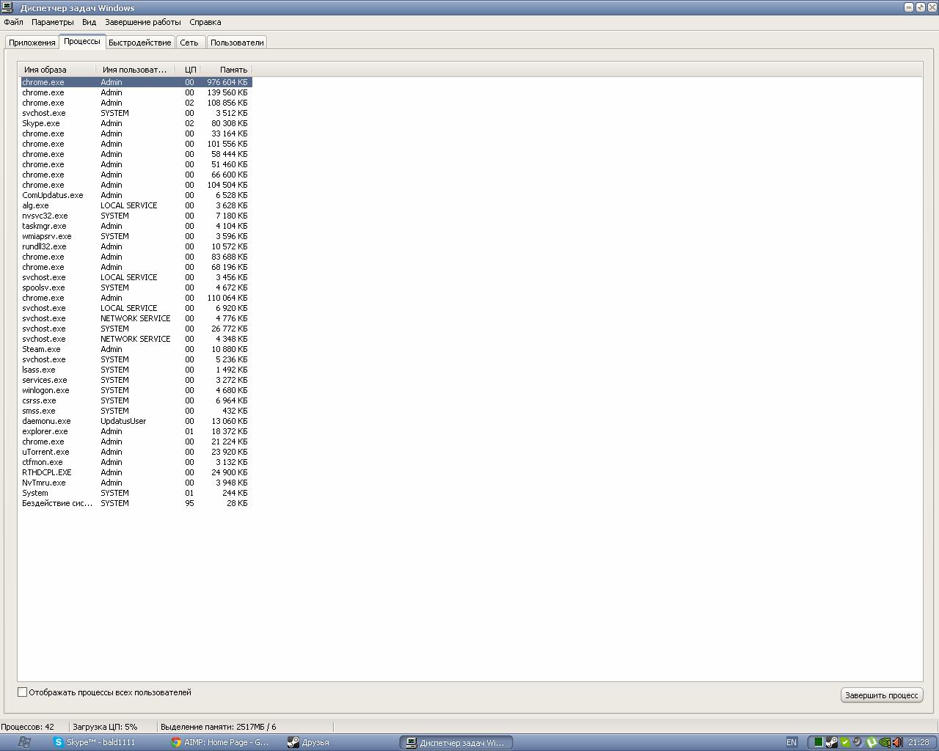Image resolution: width=939 pixels, height=751 pixels.
Task: Select the ctfmon.exe process row
Action: click(136, 462)
